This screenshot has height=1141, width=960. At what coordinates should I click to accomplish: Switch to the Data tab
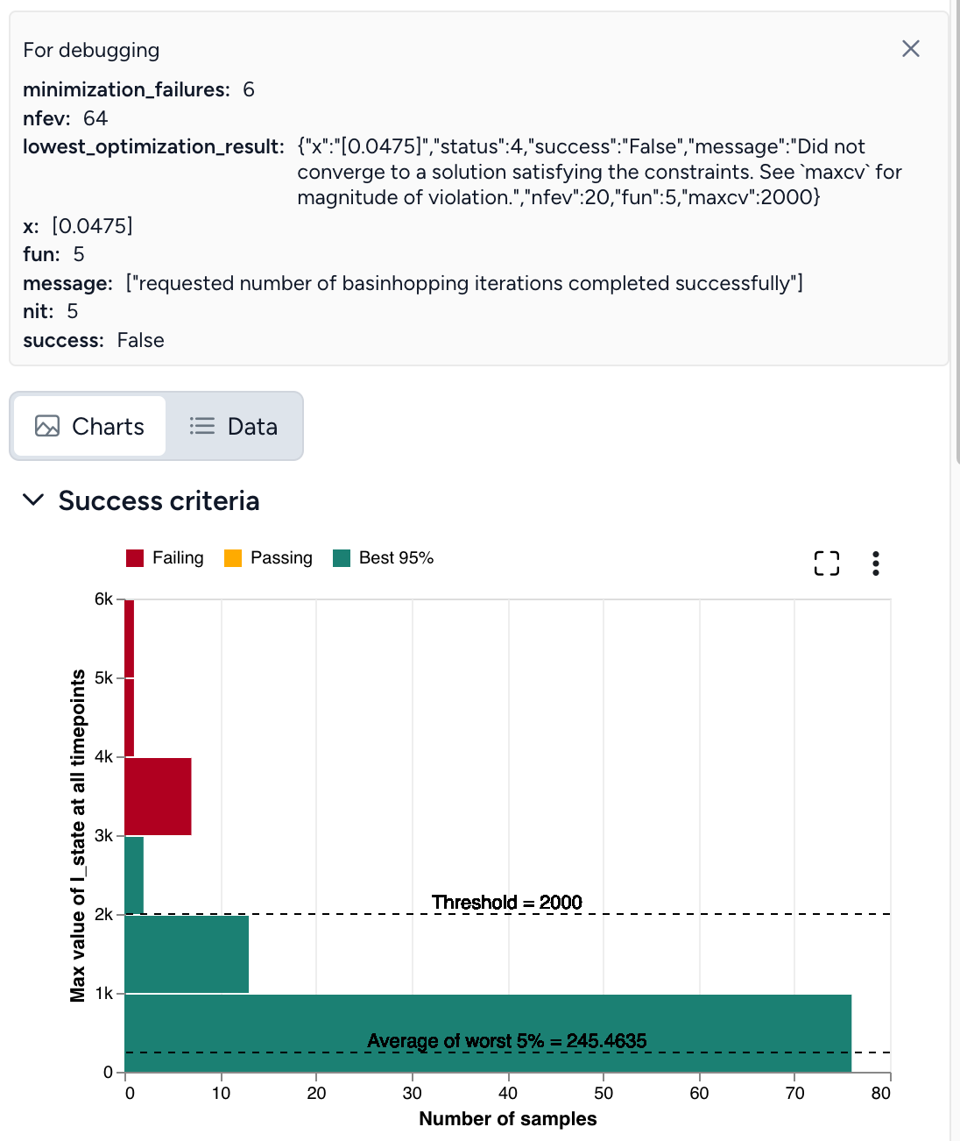(x=234, y=427)
